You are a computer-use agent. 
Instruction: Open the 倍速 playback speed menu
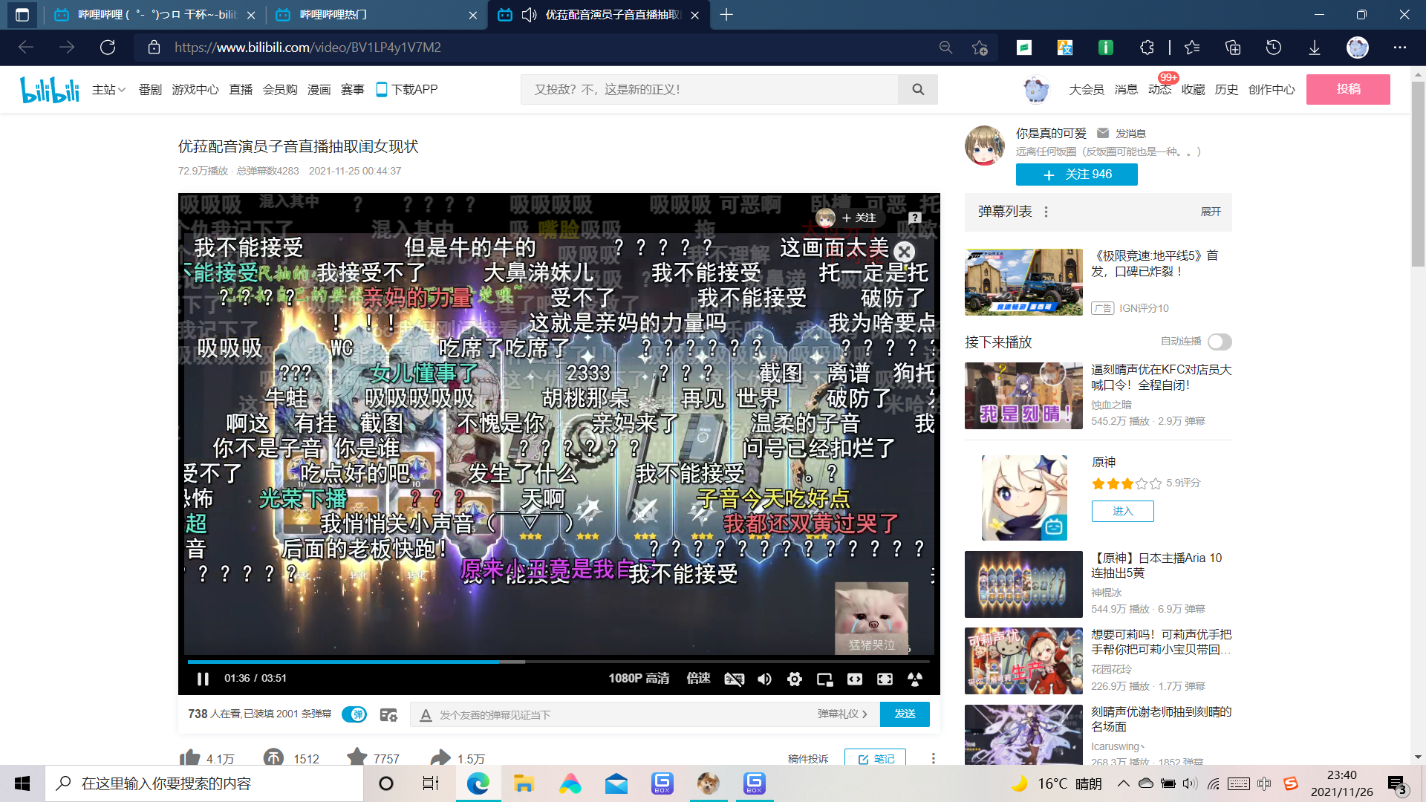[x=698, y=679]
